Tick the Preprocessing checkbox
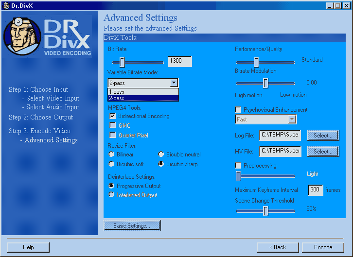The image size is (353, 257). tap(238, 166)
